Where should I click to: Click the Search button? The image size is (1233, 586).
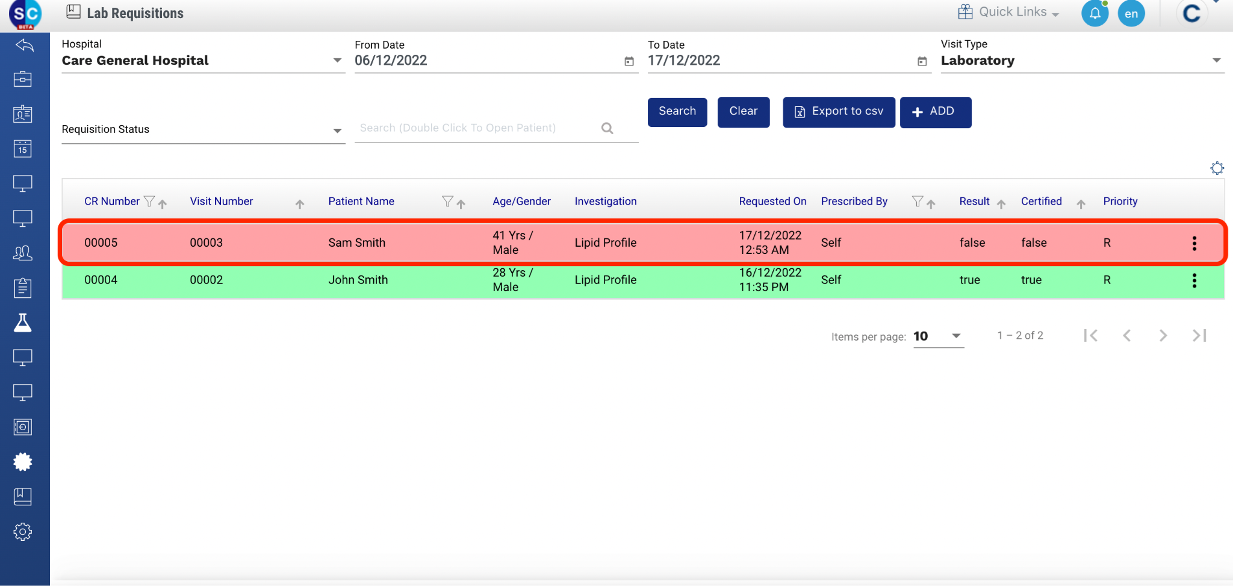coord(677,112)
